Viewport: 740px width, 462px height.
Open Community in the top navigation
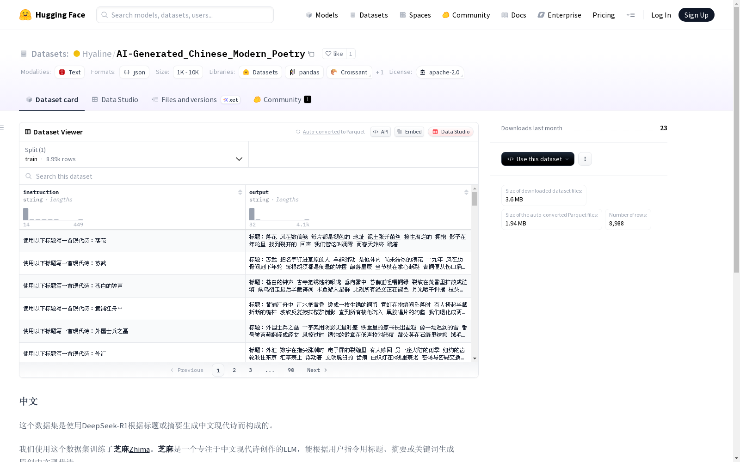(x=466, y=15)
